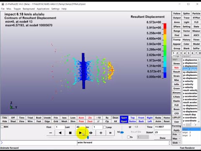Step one state back with minus button
This screenshot has width=201, height=151.
(51, 133)
